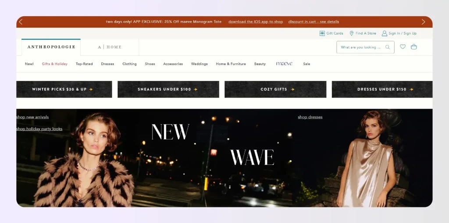Open the Home & Furniture menu
449x223 pixels.
[x=231, y=64]
